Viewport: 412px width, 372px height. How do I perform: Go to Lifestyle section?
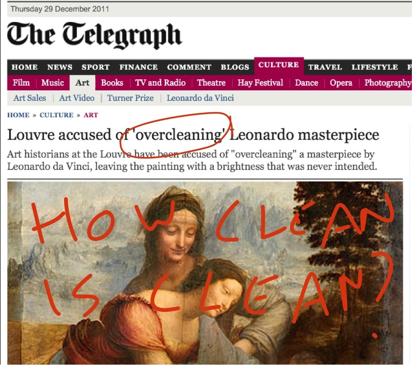(x=374, y=67)
